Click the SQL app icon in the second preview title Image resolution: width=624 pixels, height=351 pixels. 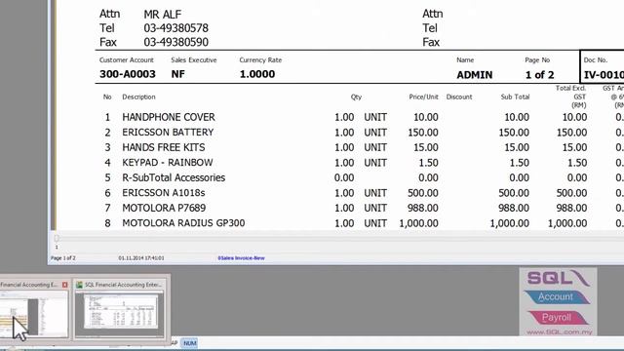(79, 285)
